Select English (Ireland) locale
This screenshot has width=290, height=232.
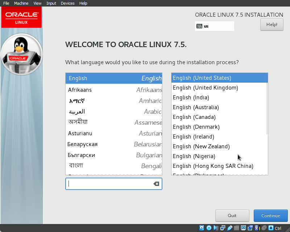(219, 137)
